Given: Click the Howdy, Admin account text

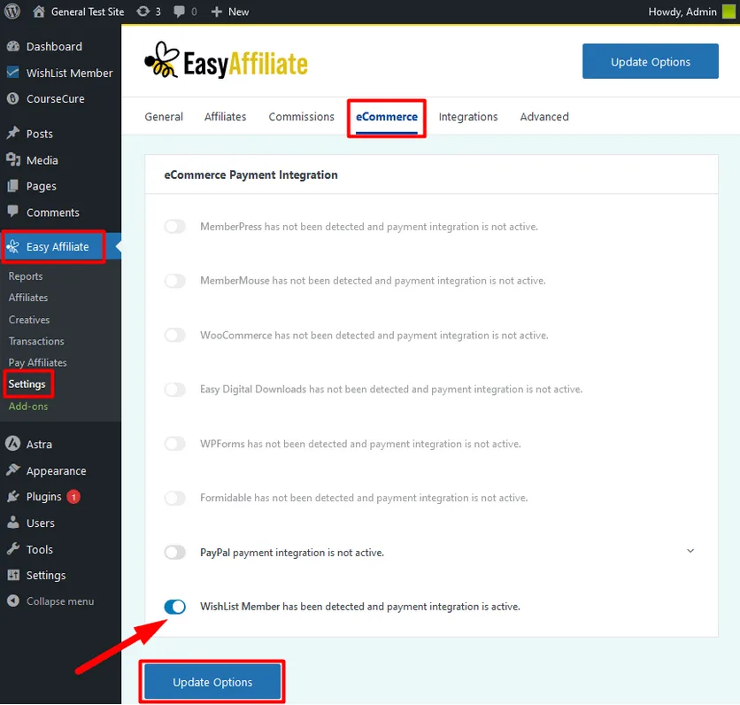Looking at the screenshot, I should 682,12.
